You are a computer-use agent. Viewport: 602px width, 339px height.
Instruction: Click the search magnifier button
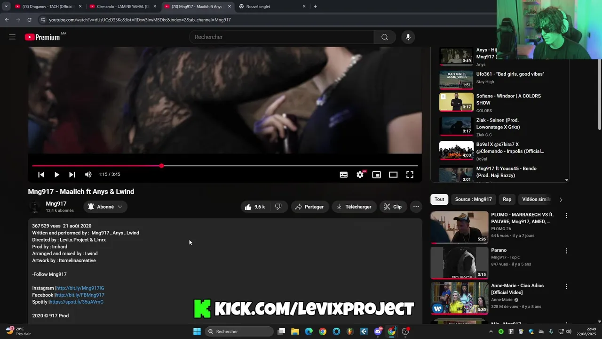(385, 37)
